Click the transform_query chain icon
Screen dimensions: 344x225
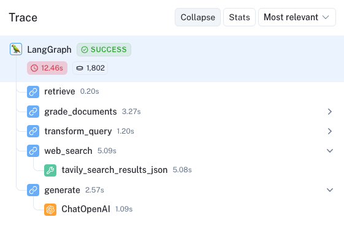33,131
